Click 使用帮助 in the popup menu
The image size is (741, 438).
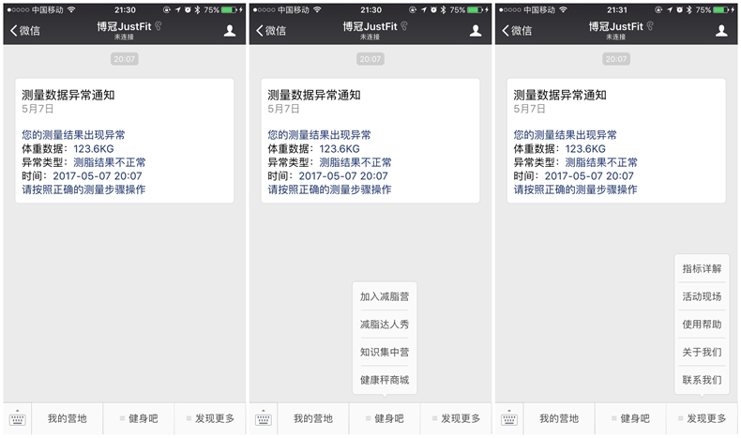702,325
